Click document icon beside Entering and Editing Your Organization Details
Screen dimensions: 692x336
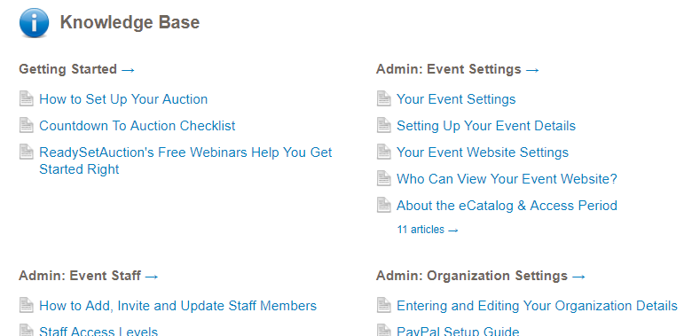click(383, 305)
